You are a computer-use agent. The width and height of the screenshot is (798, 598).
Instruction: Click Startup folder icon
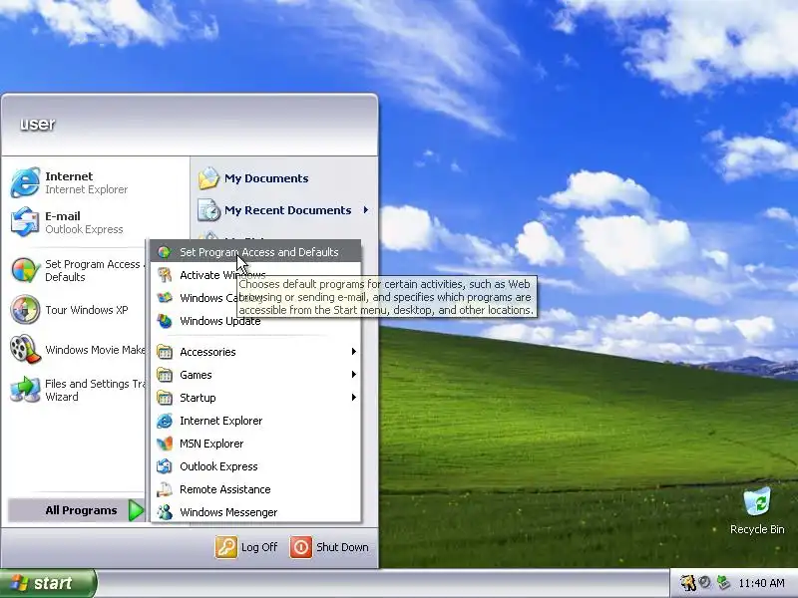(165, 398)
